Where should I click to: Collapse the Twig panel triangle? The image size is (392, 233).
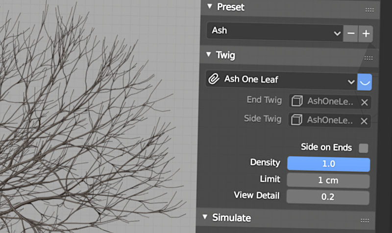point(209,54)
